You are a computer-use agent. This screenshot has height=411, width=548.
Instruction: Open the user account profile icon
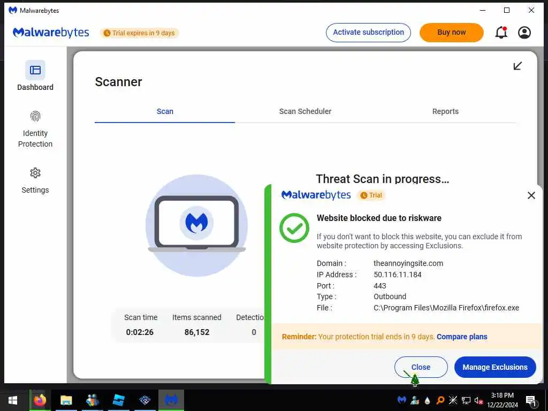coord(524,33)
